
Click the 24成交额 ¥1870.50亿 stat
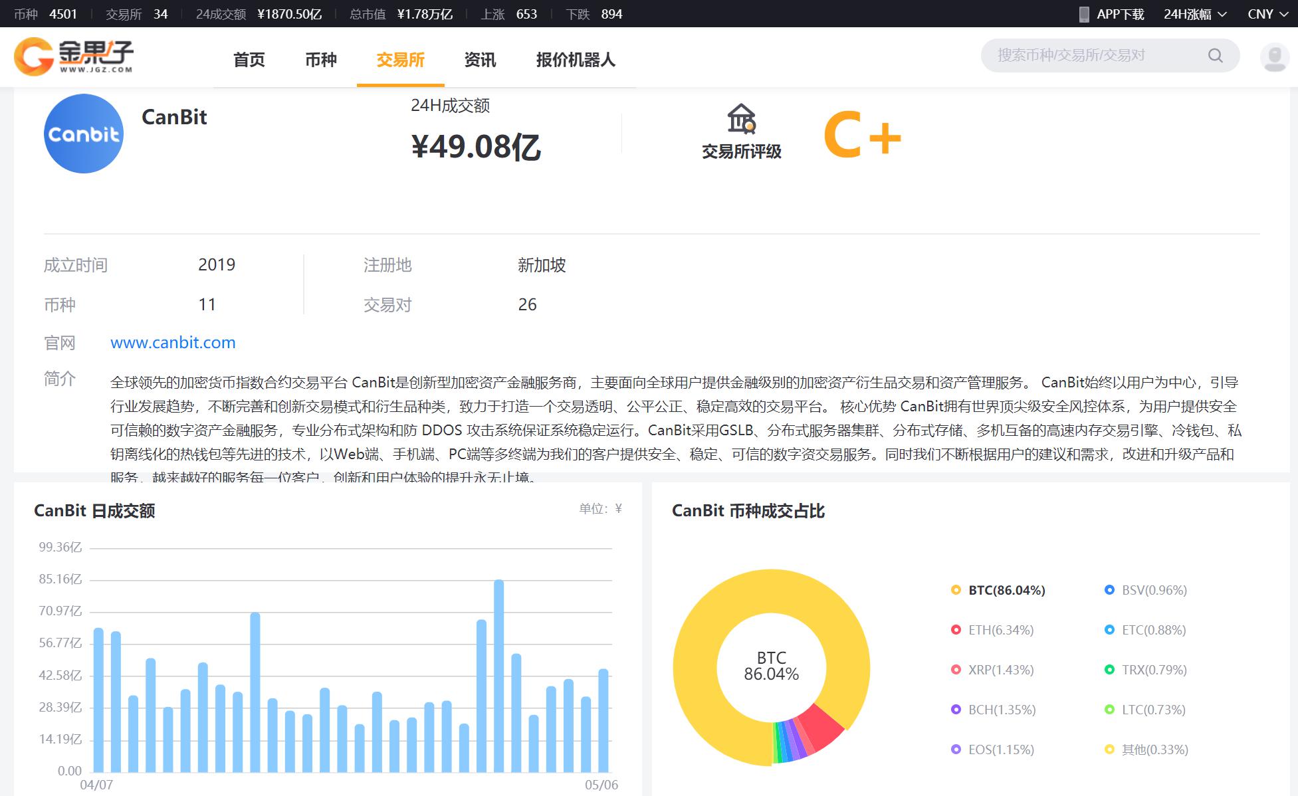coord(259,14)
